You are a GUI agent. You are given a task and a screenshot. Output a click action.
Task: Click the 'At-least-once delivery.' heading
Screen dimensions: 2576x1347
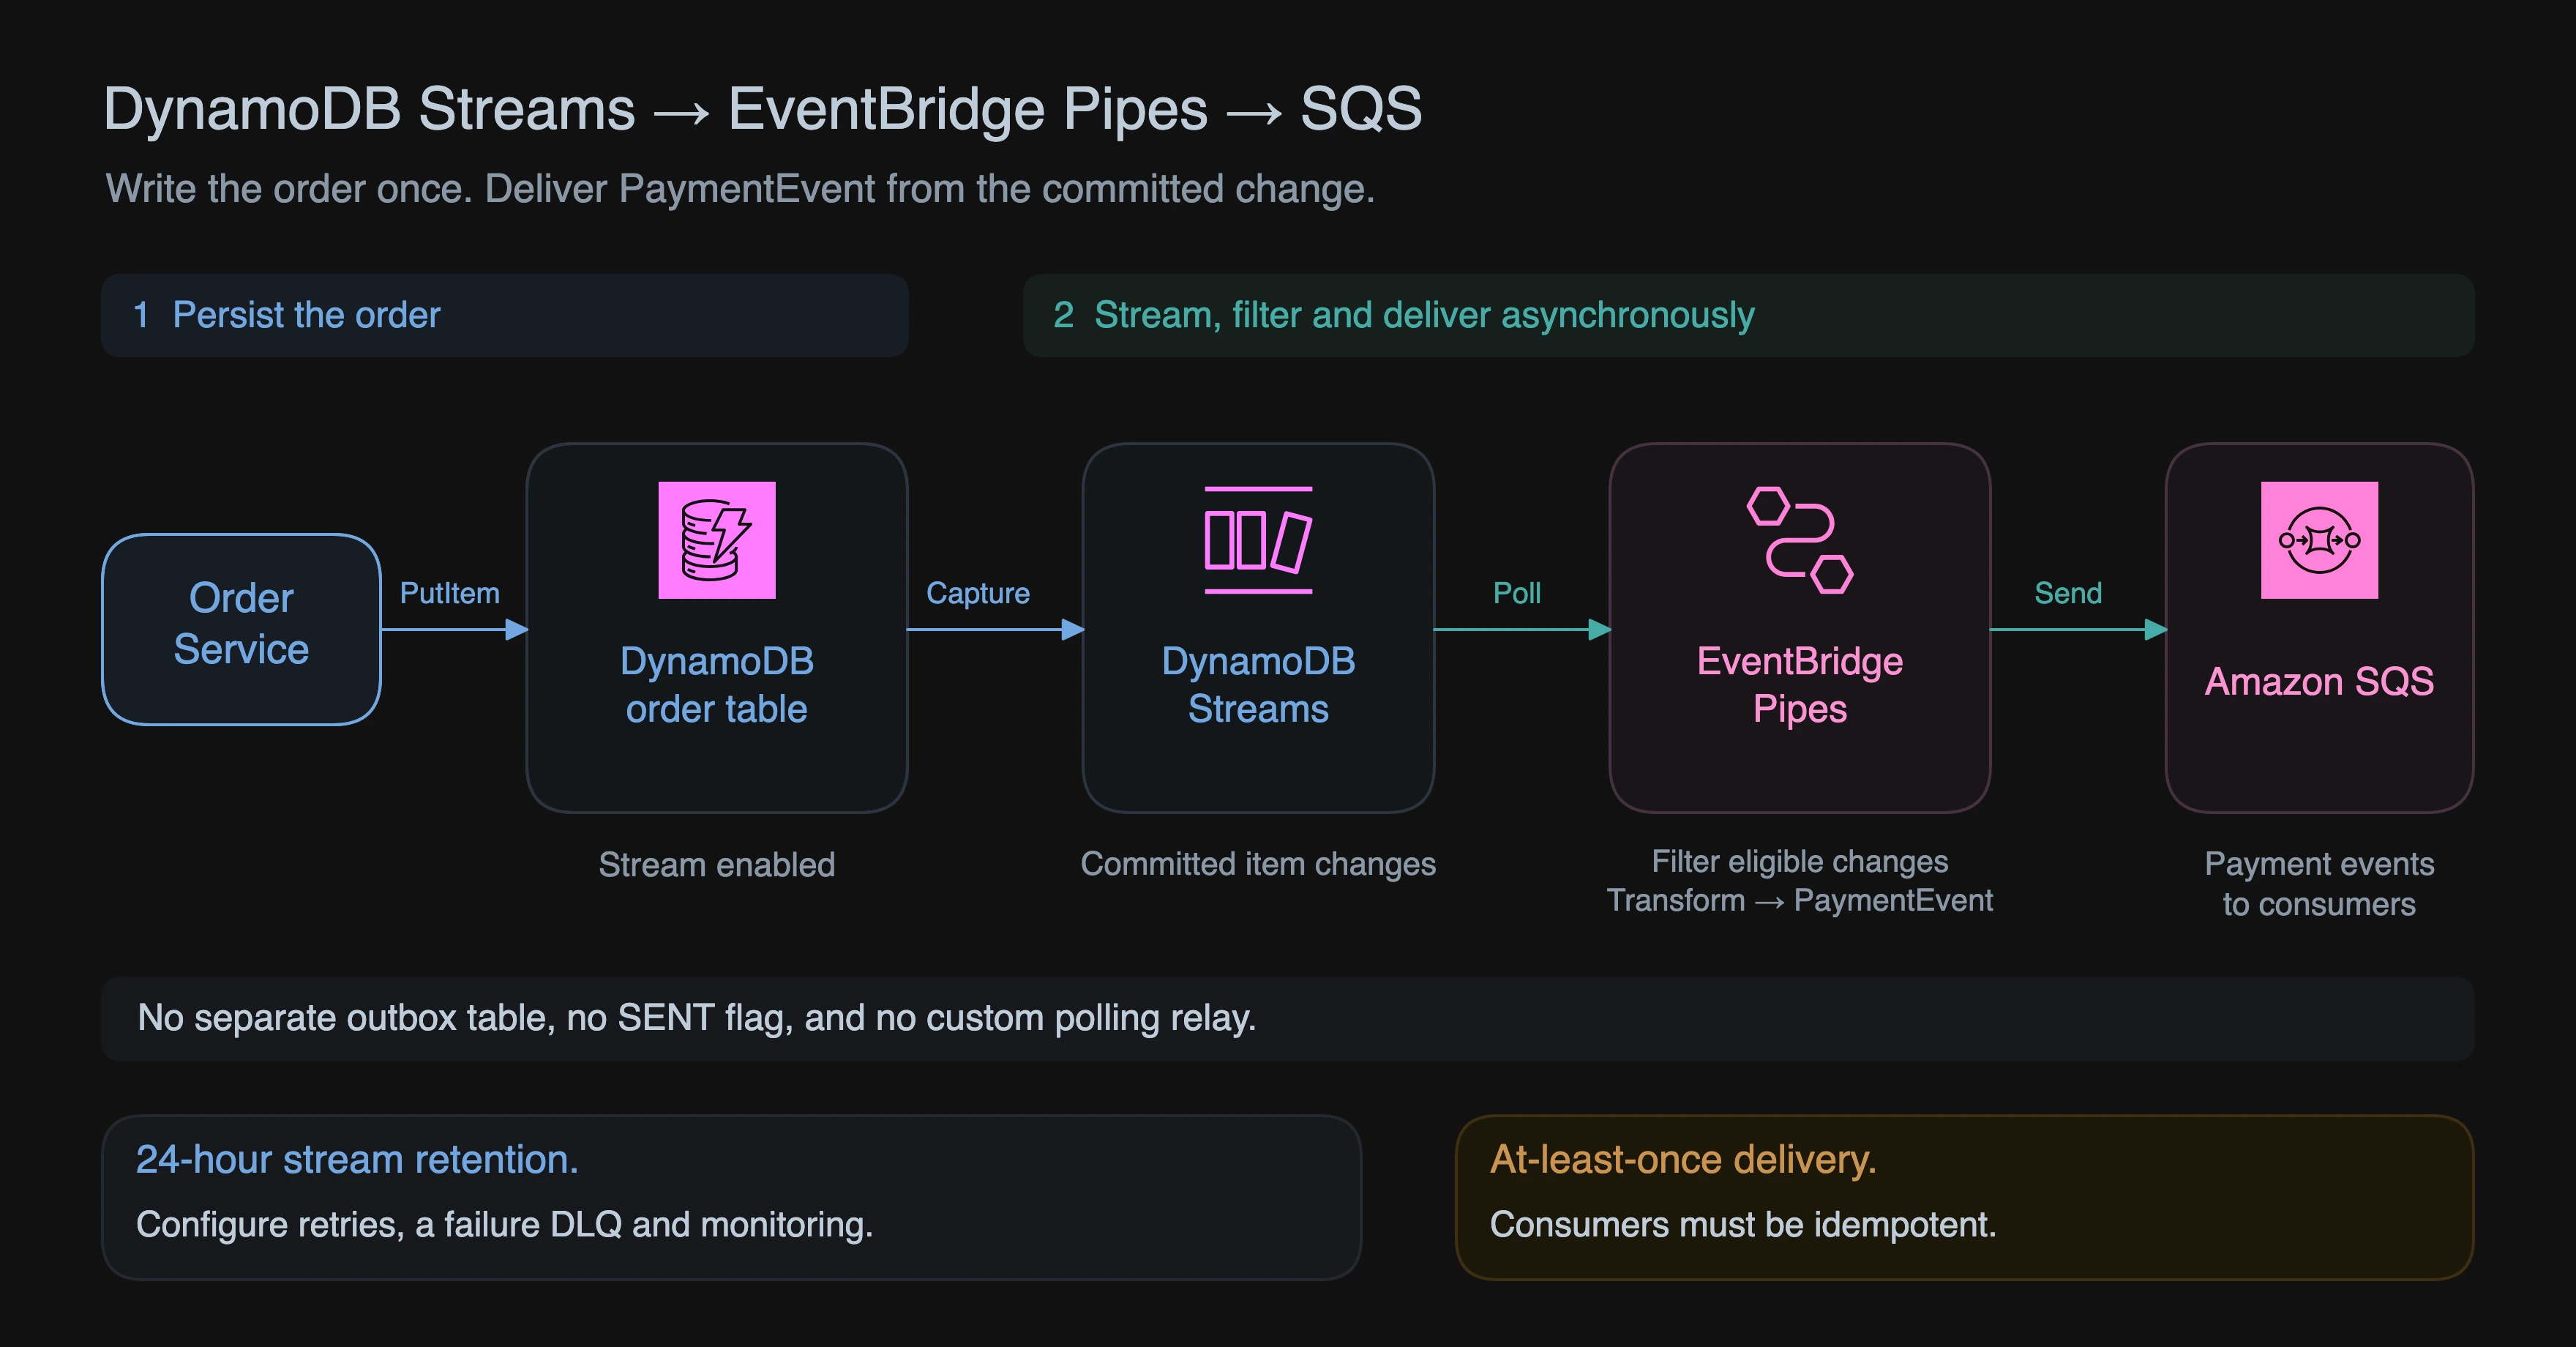(1683, 1159)
